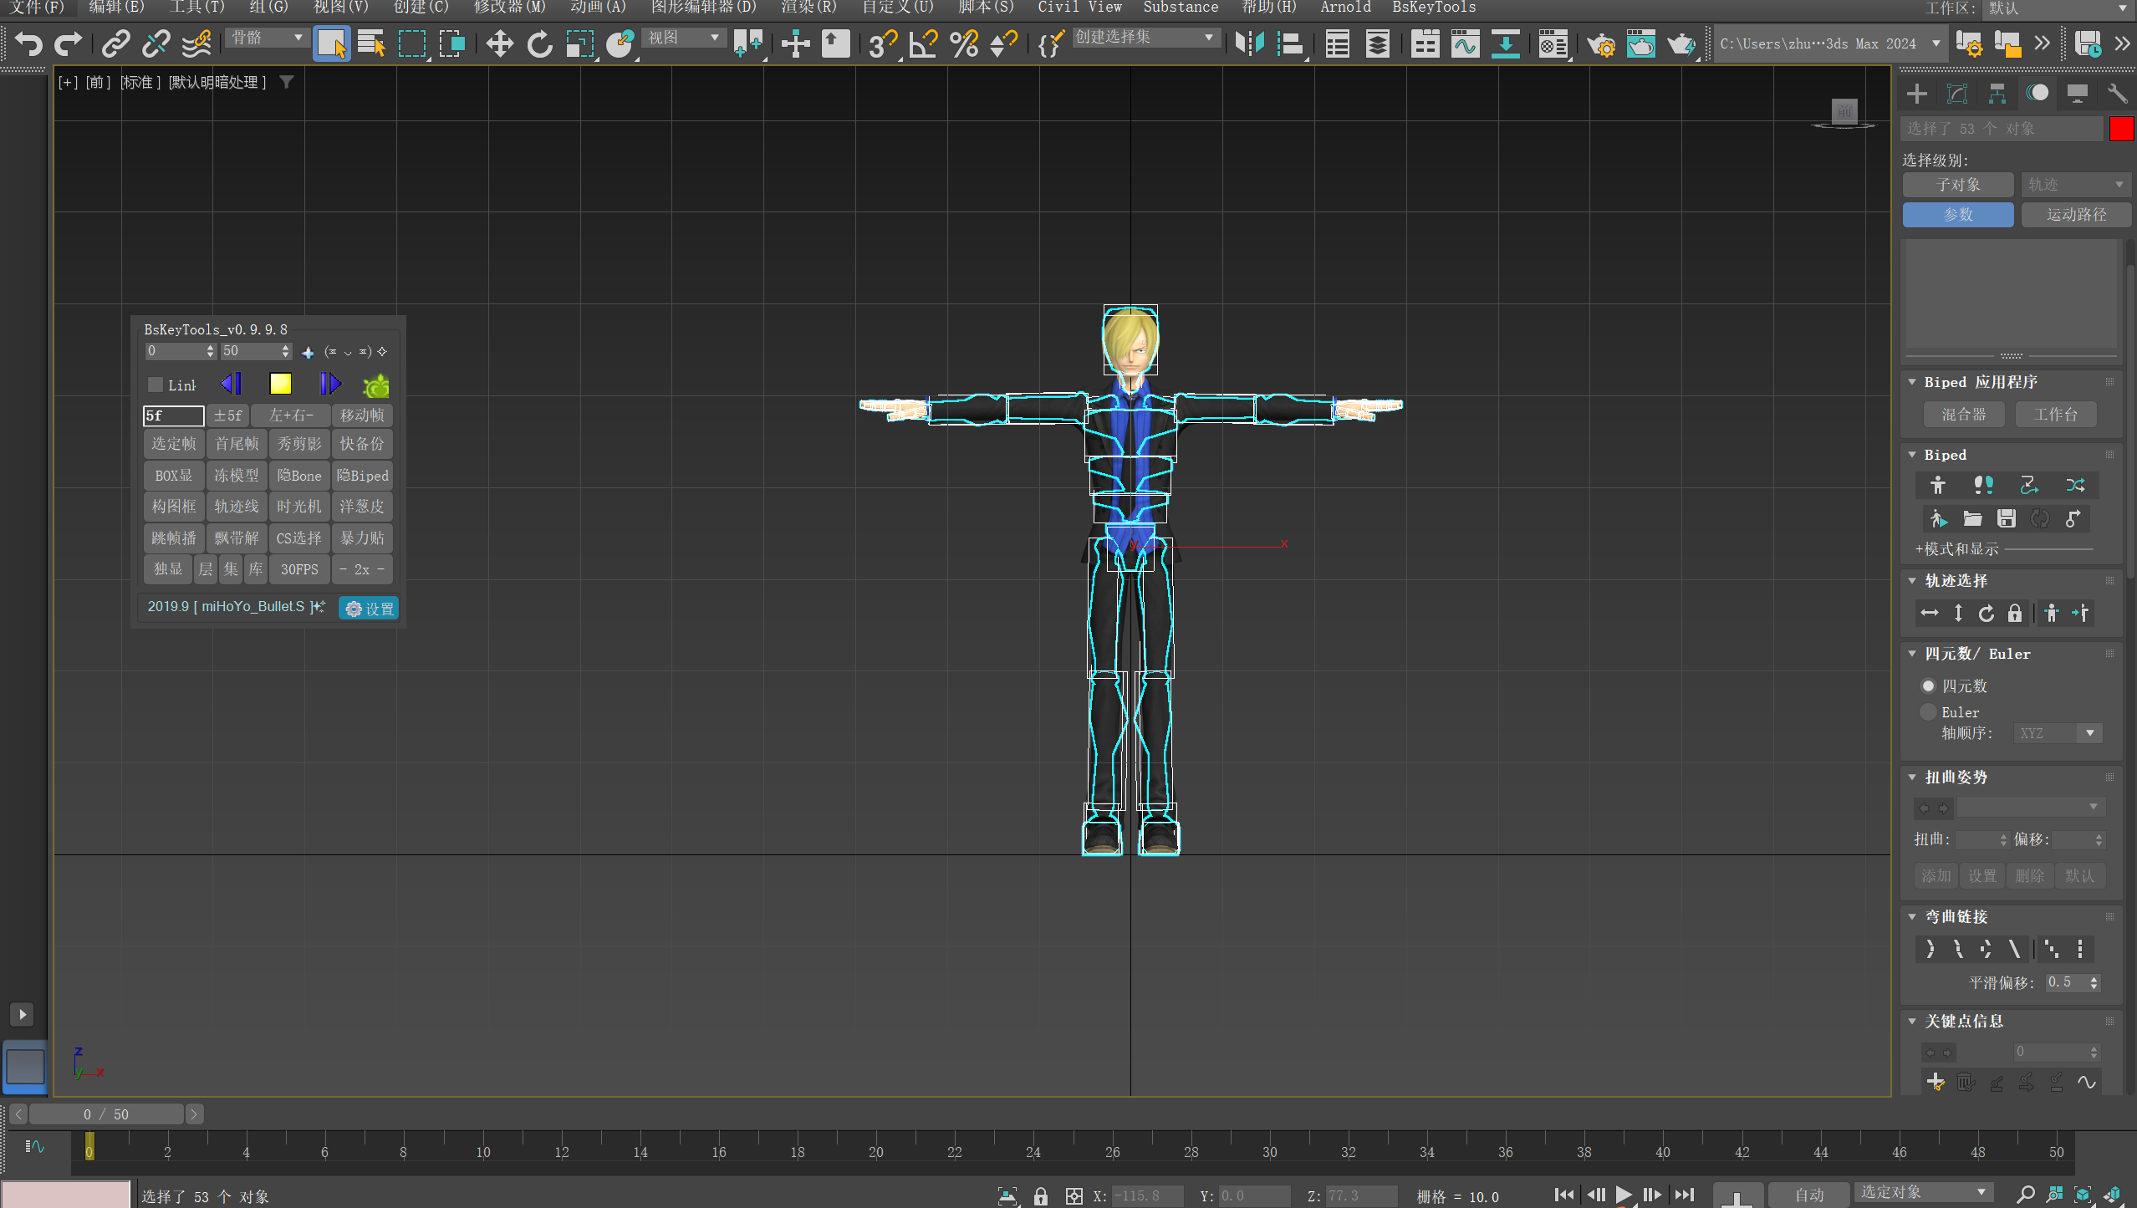Open the 动画(A) menu

click(x=598, y=8)
